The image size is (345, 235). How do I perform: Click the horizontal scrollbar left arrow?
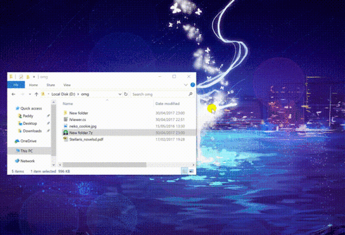[x=60, y=164]
